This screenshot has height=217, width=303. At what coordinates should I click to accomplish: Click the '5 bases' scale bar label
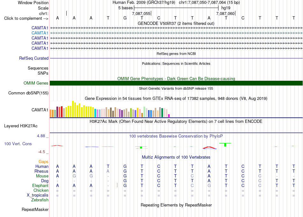[x=126, y=8]
